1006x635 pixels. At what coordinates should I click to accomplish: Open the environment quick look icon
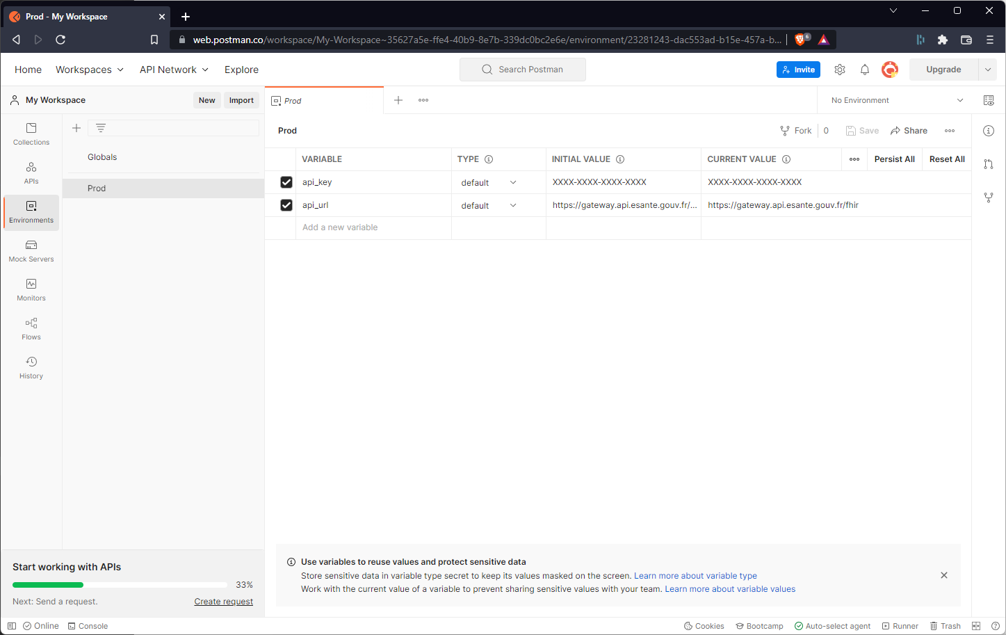989,100
